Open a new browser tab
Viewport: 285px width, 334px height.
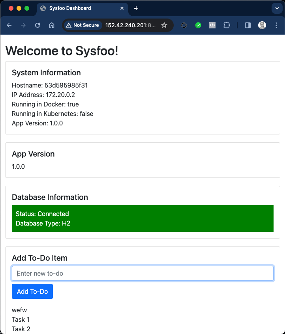click(136, 8)
